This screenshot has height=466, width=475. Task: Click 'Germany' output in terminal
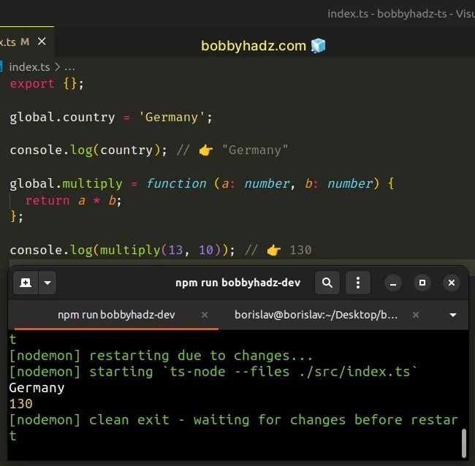click(x=37, y=388)
